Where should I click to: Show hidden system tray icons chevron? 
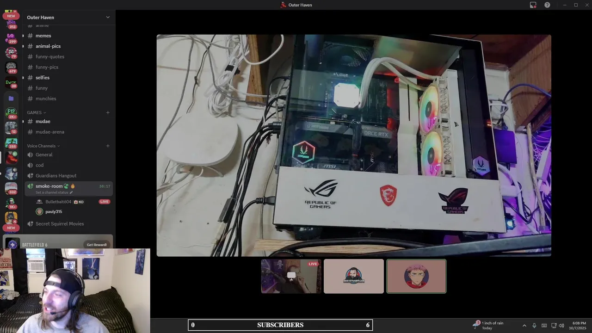524,326
